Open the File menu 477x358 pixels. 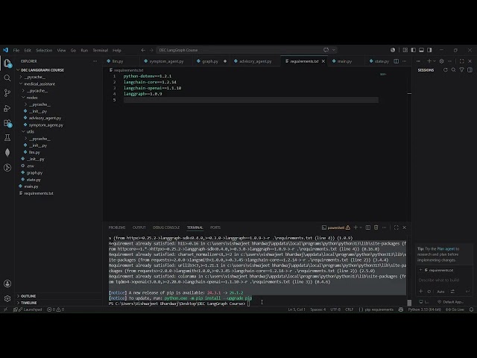click(x=16, y=50)
